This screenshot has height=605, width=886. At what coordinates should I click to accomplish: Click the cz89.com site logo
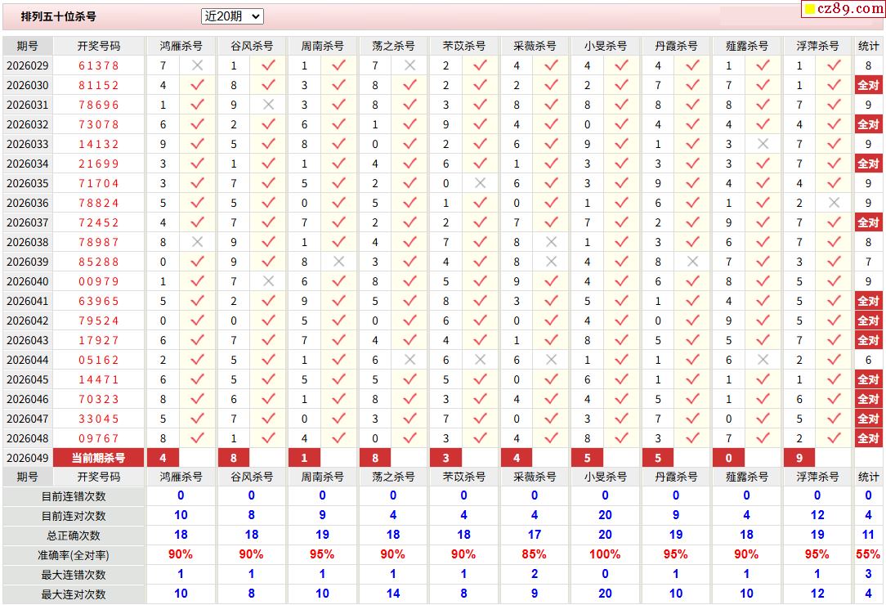(x=843, y=8)
